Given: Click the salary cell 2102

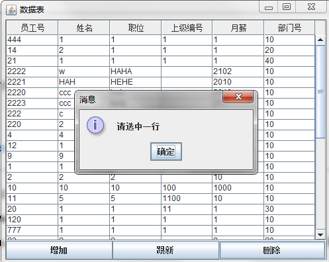Looking at the screenshot, I should pyautogui.click(x=238, y=71).
